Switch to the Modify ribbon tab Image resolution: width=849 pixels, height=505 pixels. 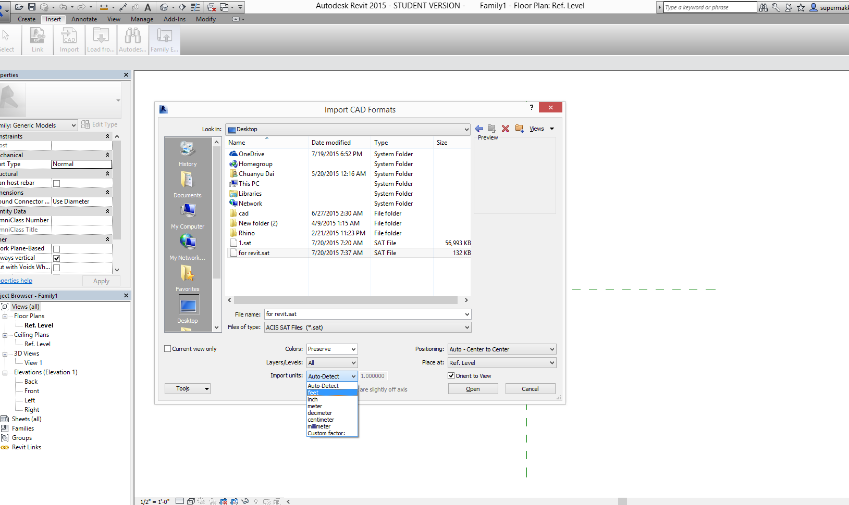(206, 19)
